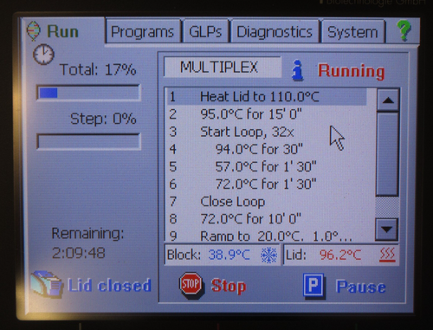Click the Running status text
Screen dimensions: 433x330
click(x=352, y=71)
